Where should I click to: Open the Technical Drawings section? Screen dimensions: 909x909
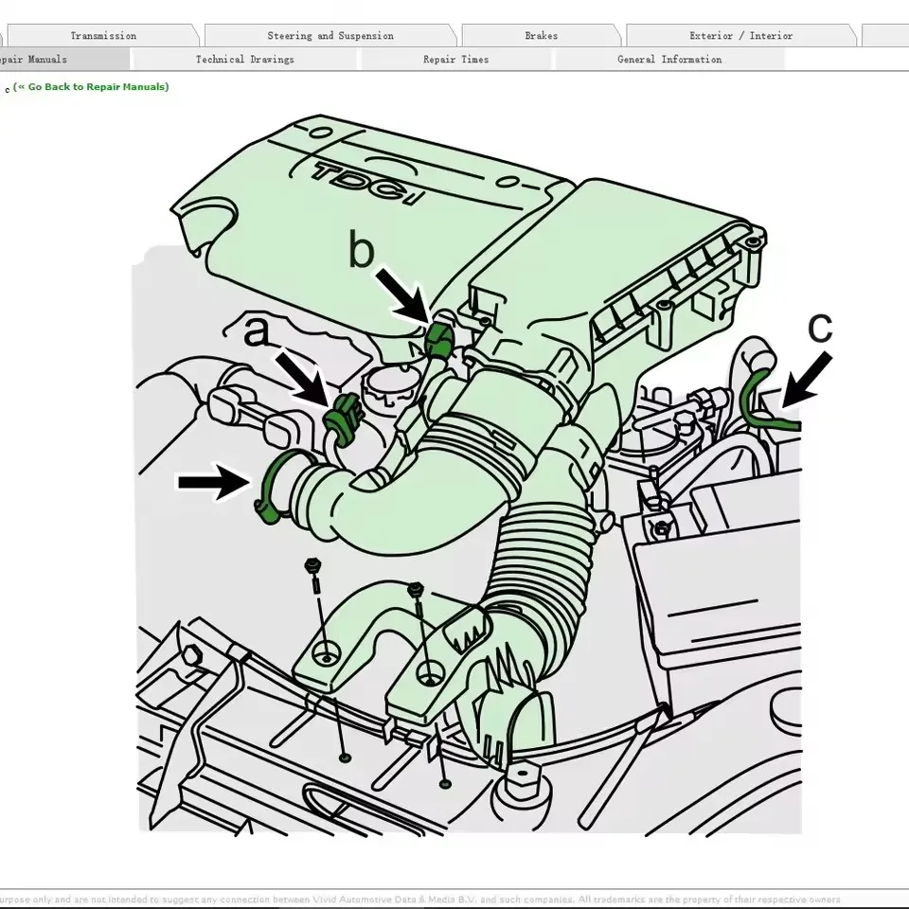[x=243, y=59]
